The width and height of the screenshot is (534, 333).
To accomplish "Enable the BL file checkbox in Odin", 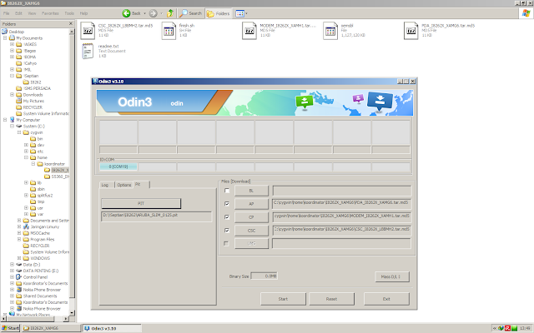I will 227,191.
